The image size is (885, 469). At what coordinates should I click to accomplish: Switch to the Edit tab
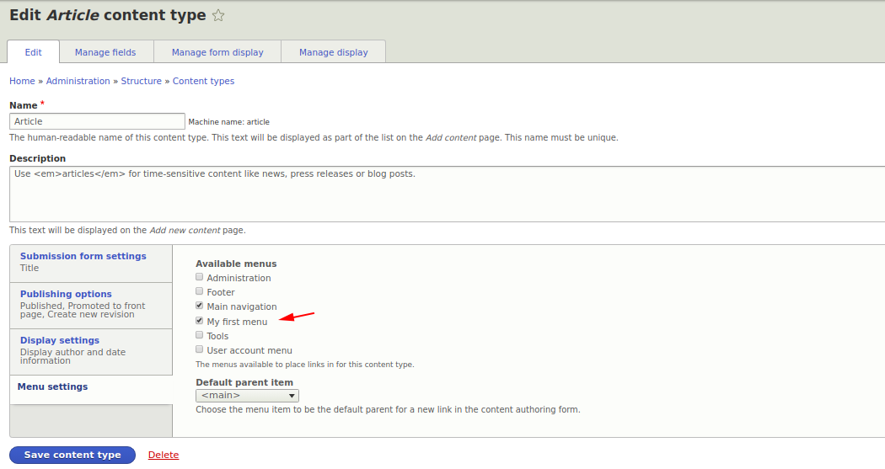click(33, 52)
